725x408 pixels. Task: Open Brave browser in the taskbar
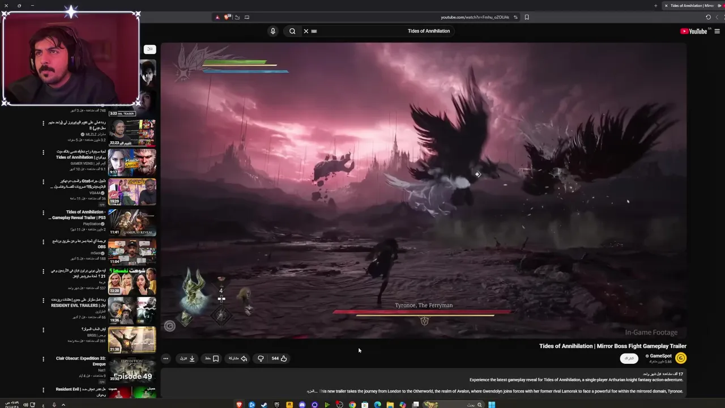click(x=239, y=405)
